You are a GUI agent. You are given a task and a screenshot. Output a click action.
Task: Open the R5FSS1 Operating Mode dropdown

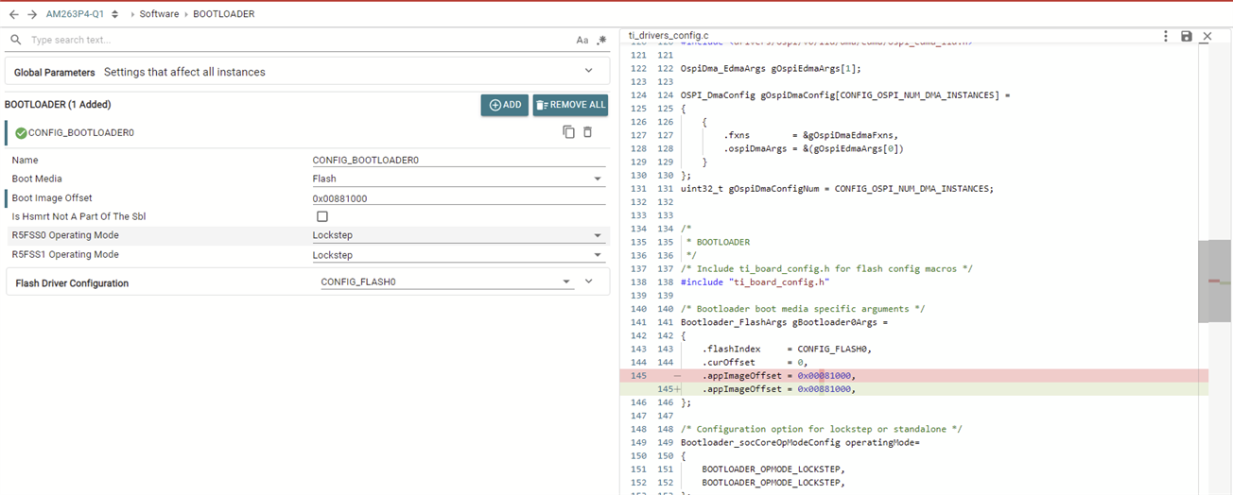tap(459, 255)
